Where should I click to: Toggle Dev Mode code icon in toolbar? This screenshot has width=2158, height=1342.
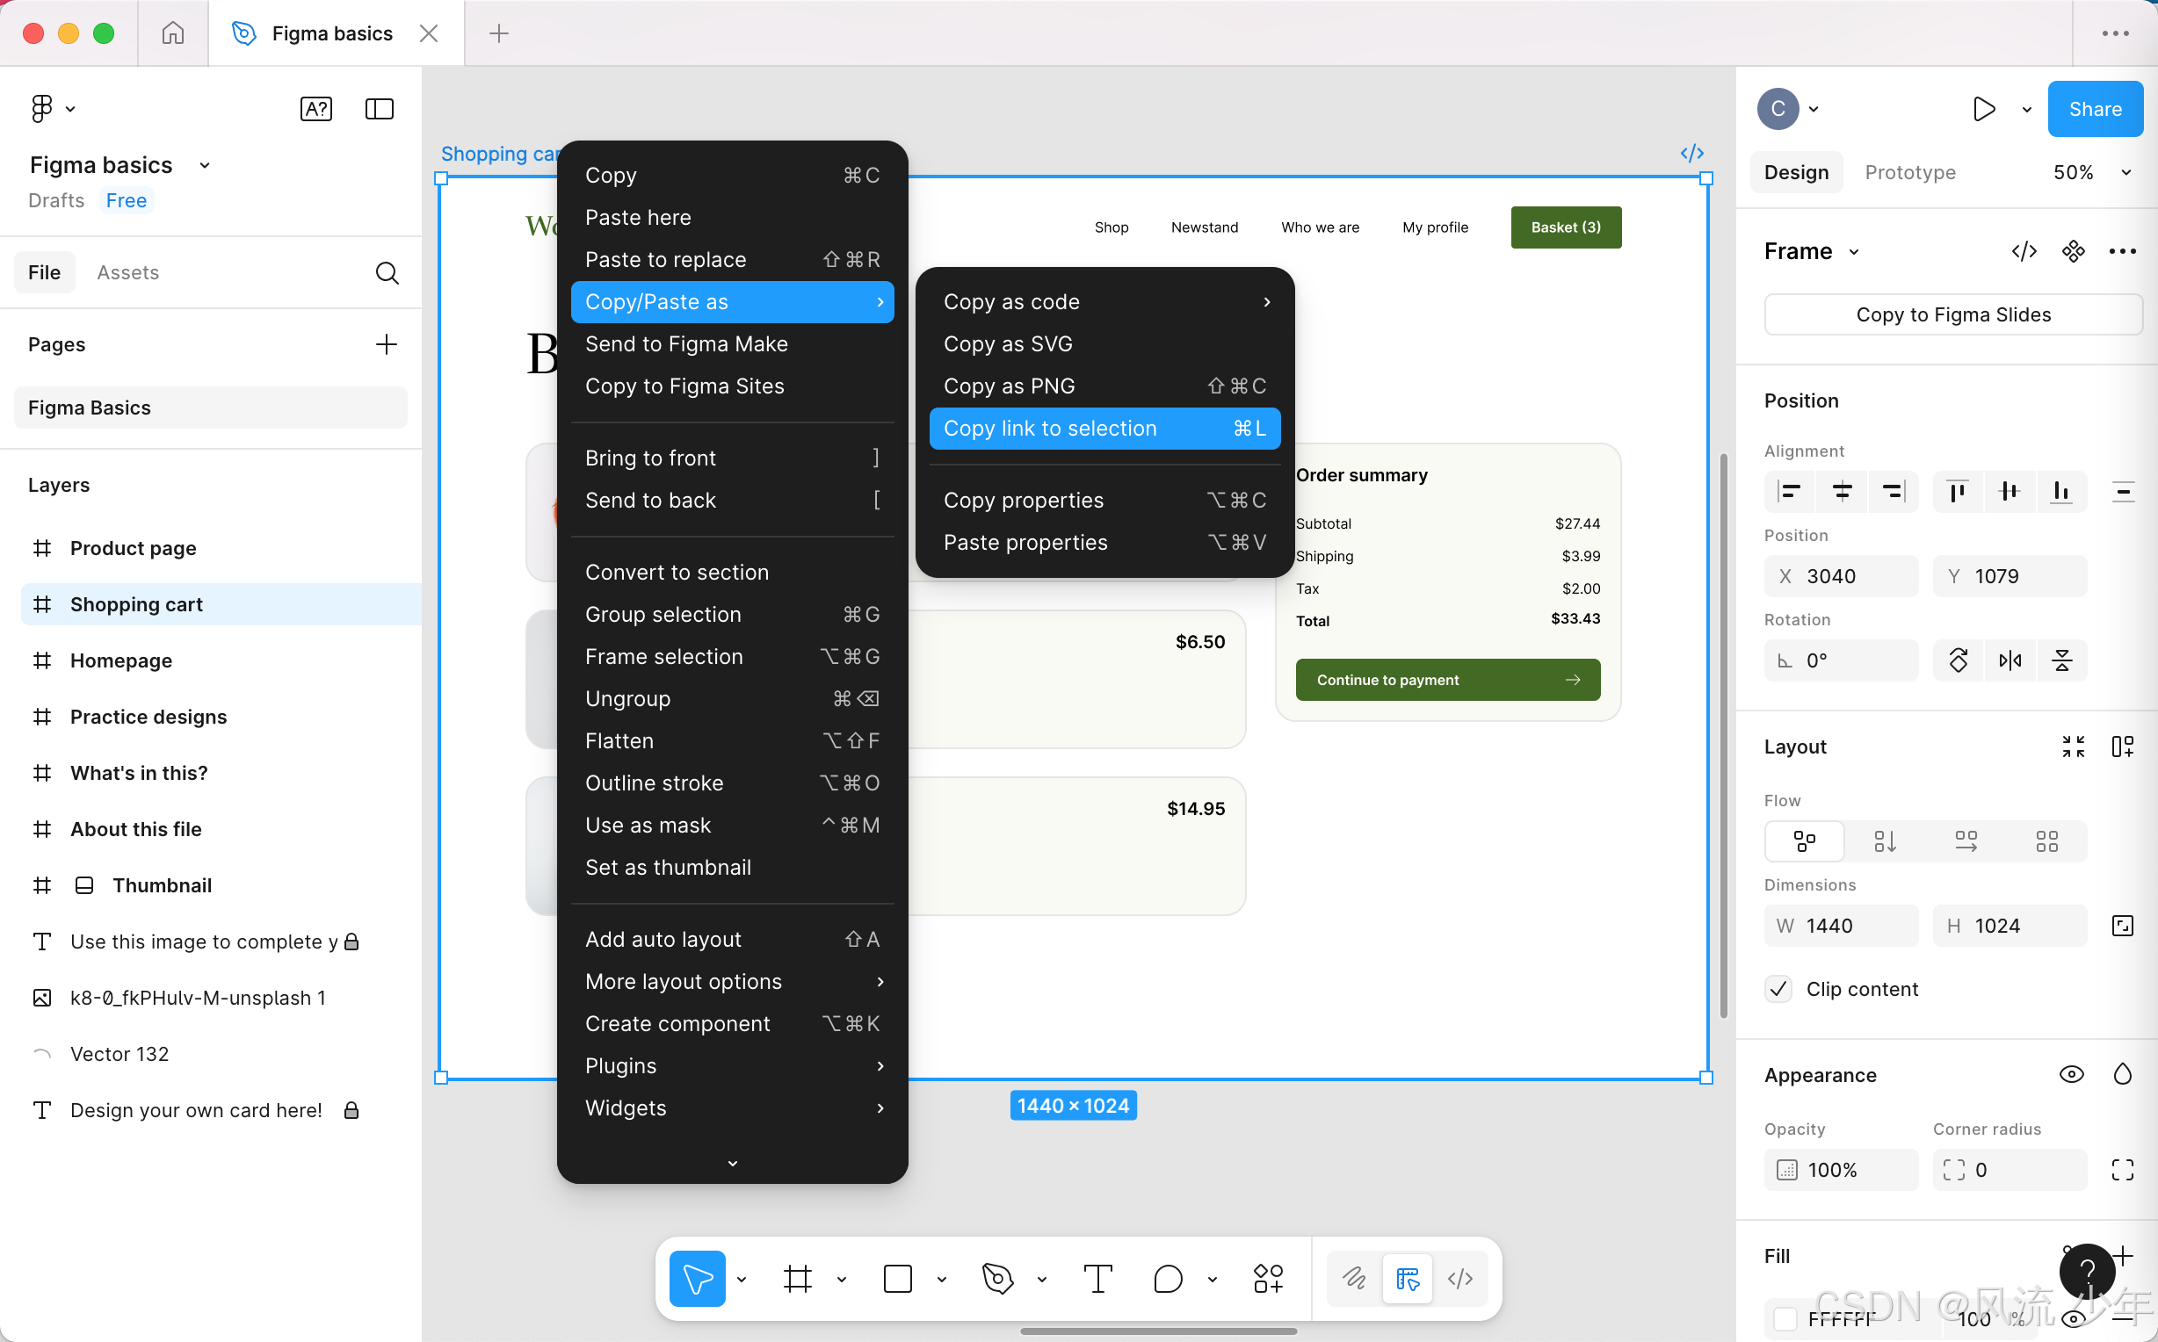1460,1279
